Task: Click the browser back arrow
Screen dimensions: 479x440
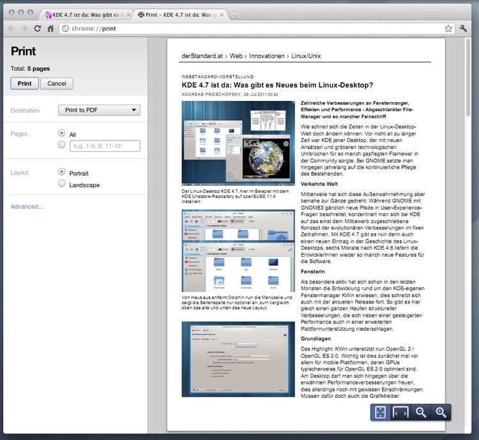Action: coord(11,28)
